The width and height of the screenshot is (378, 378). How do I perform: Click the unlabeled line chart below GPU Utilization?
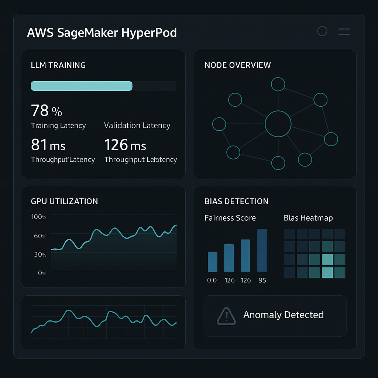pos(104,322)
